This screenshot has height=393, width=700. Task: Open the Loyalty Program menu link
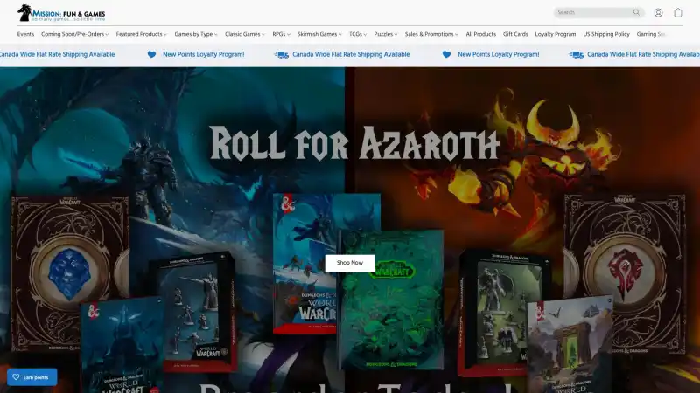pos(556,34)
